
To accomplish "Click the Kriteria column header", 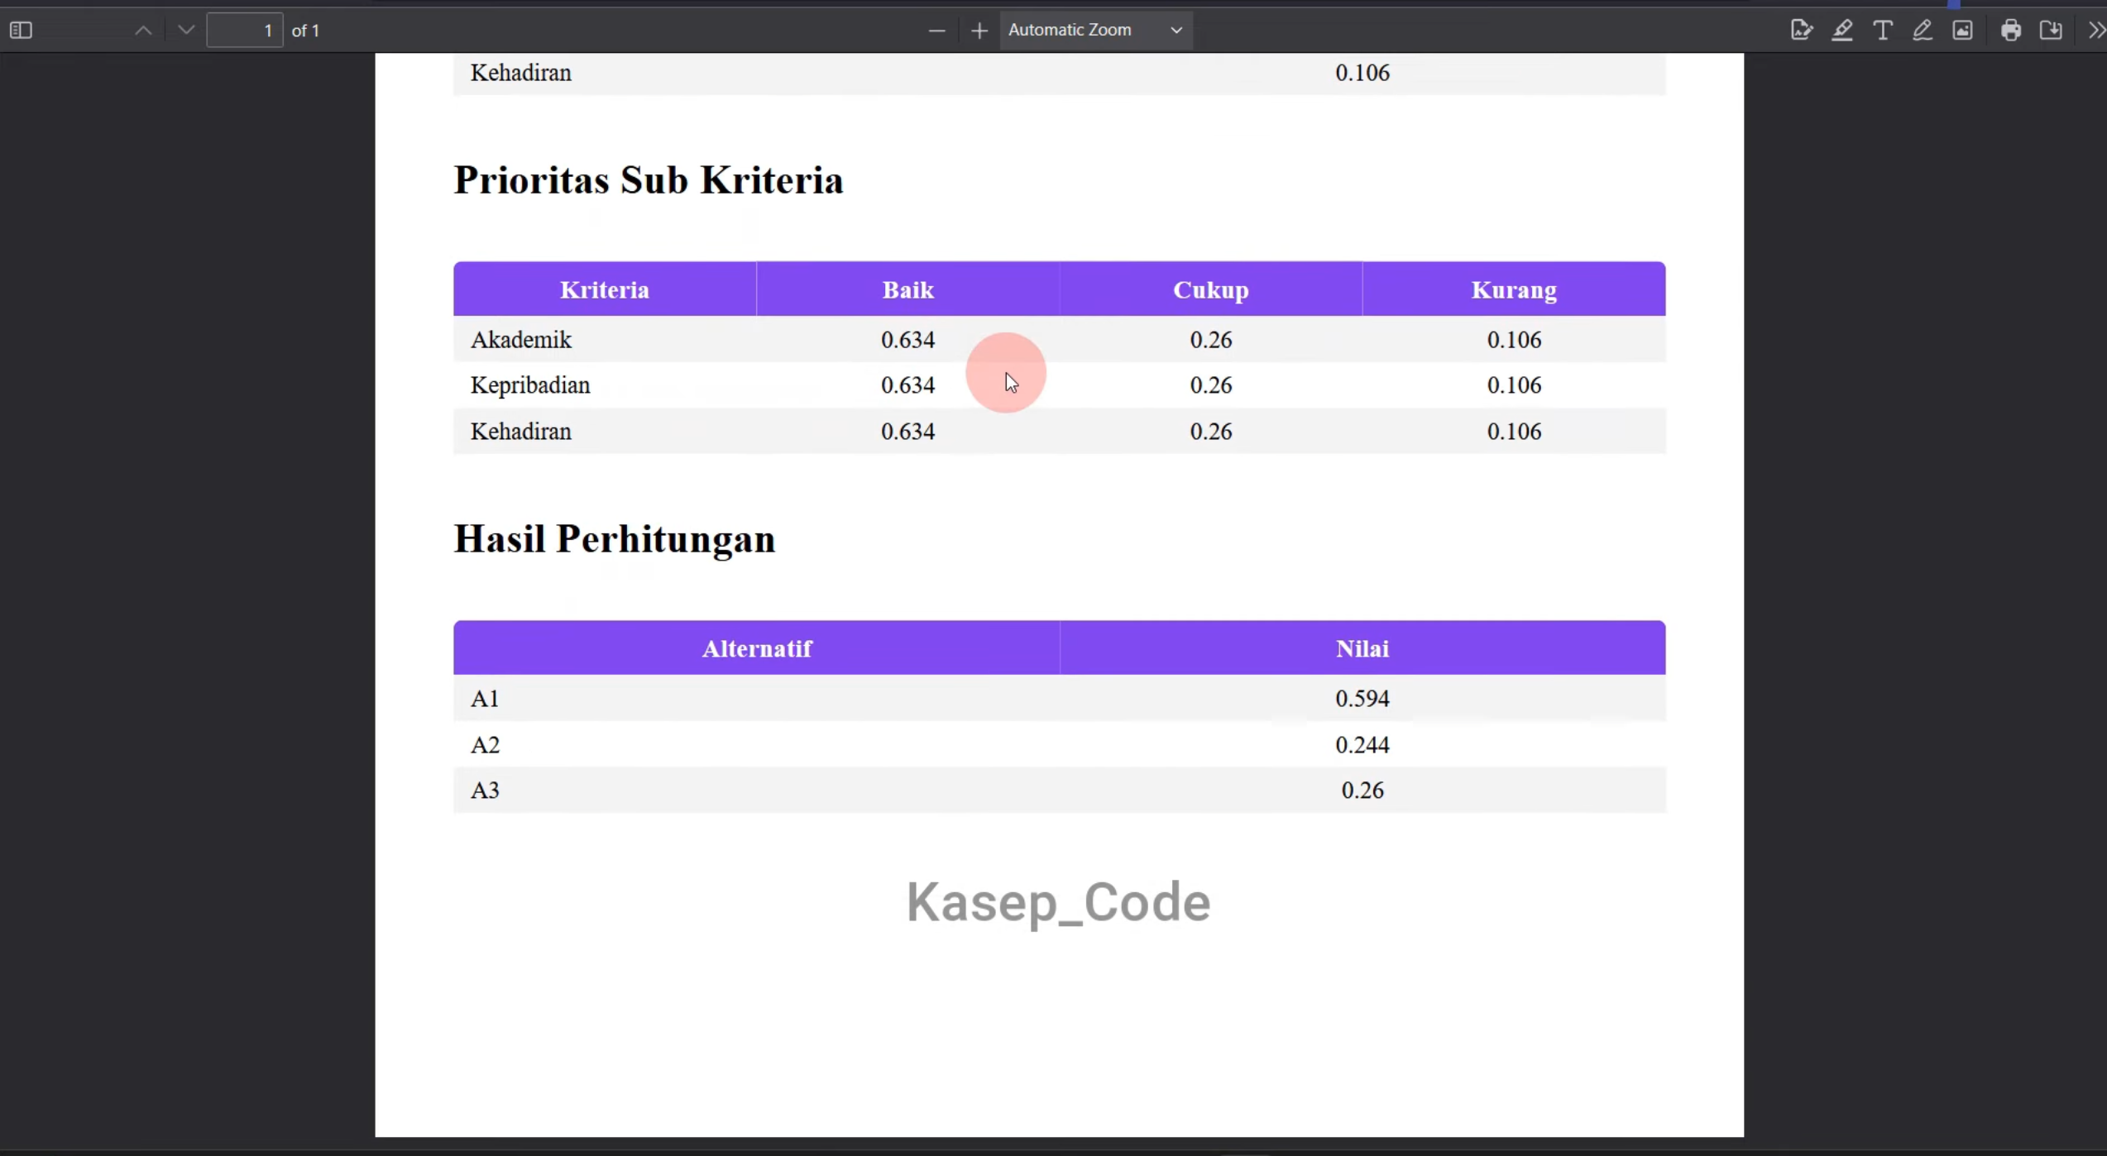I will coord(605,290).
